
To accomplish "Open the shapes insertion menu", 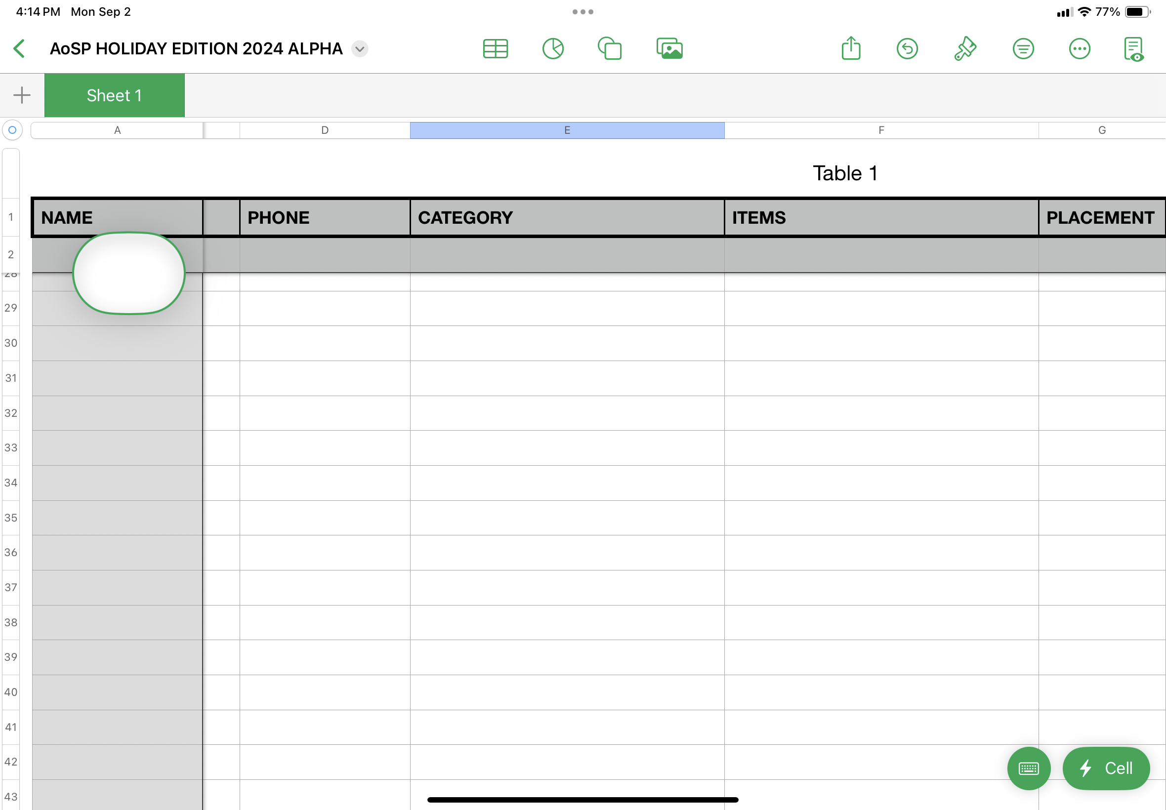I will tap(610, 49).
